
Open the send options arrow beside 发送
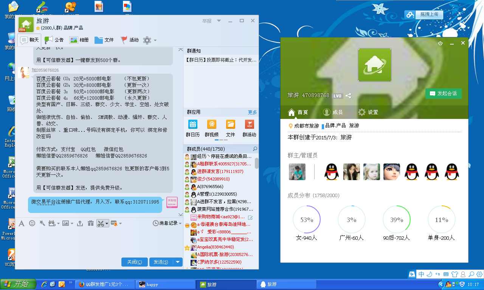coord(178,262)
